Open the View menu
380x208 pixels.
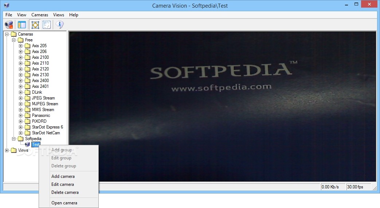tap(21, 15)
